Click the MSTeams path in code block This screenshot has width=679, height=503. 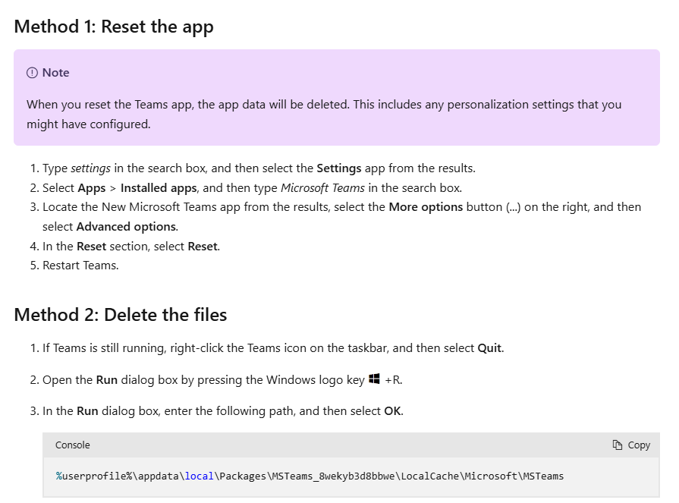[310, 476]
